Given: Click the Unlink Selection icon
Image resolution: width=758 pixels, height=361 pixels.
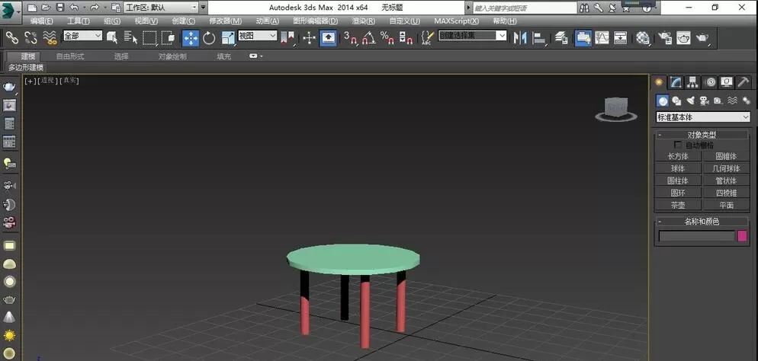Looking at the screenshot, I should tap(31, 37).
